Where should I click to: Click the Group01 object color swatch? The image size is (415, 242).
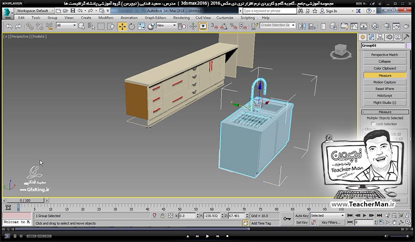tap(408, 46)
